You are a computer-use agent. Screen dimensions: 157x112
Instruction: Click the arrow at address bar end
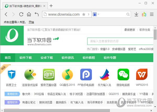(x=88, y=14)
